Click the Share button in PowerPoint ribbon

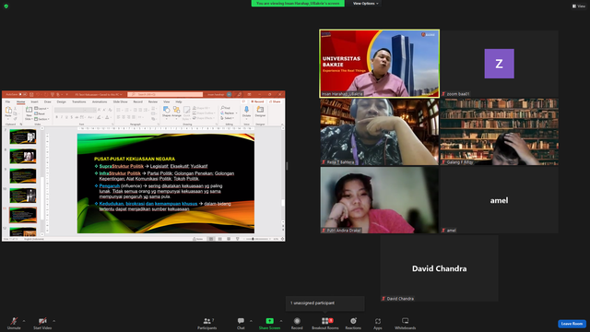pos(275,101)
